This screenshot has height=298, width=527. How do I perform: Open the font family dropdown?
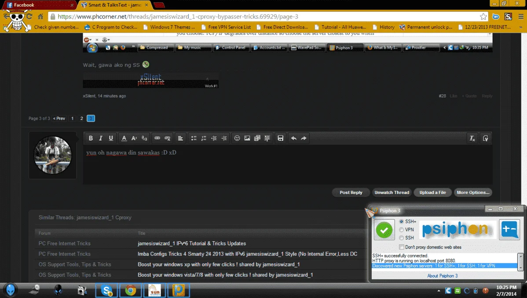tap(144, 138)
